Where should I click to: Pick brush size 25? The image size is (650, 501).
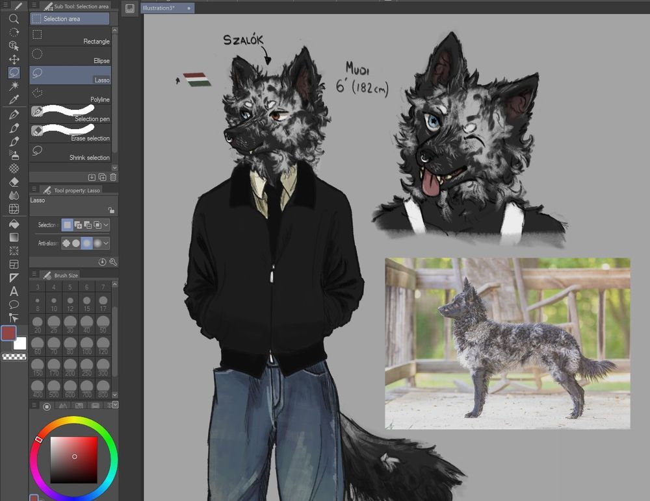(x=54, y=324)
